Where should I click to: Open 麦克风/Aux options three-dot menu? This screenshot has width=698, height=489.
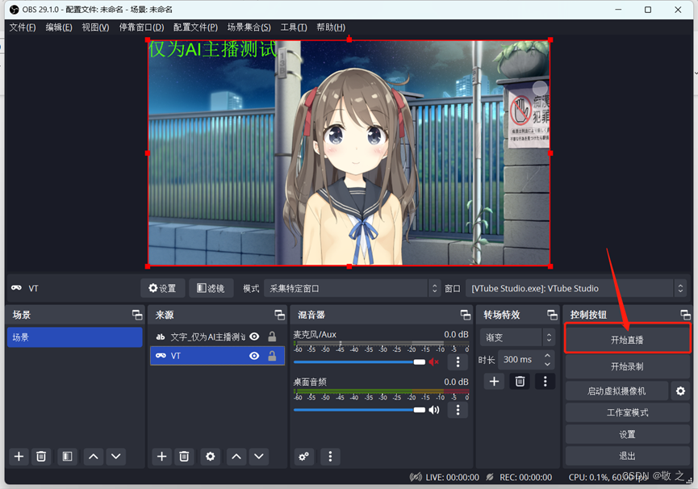[458, 362]
